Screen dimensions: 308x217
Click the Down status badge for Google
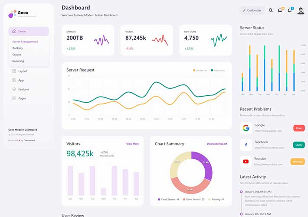(x=299, y=128)
